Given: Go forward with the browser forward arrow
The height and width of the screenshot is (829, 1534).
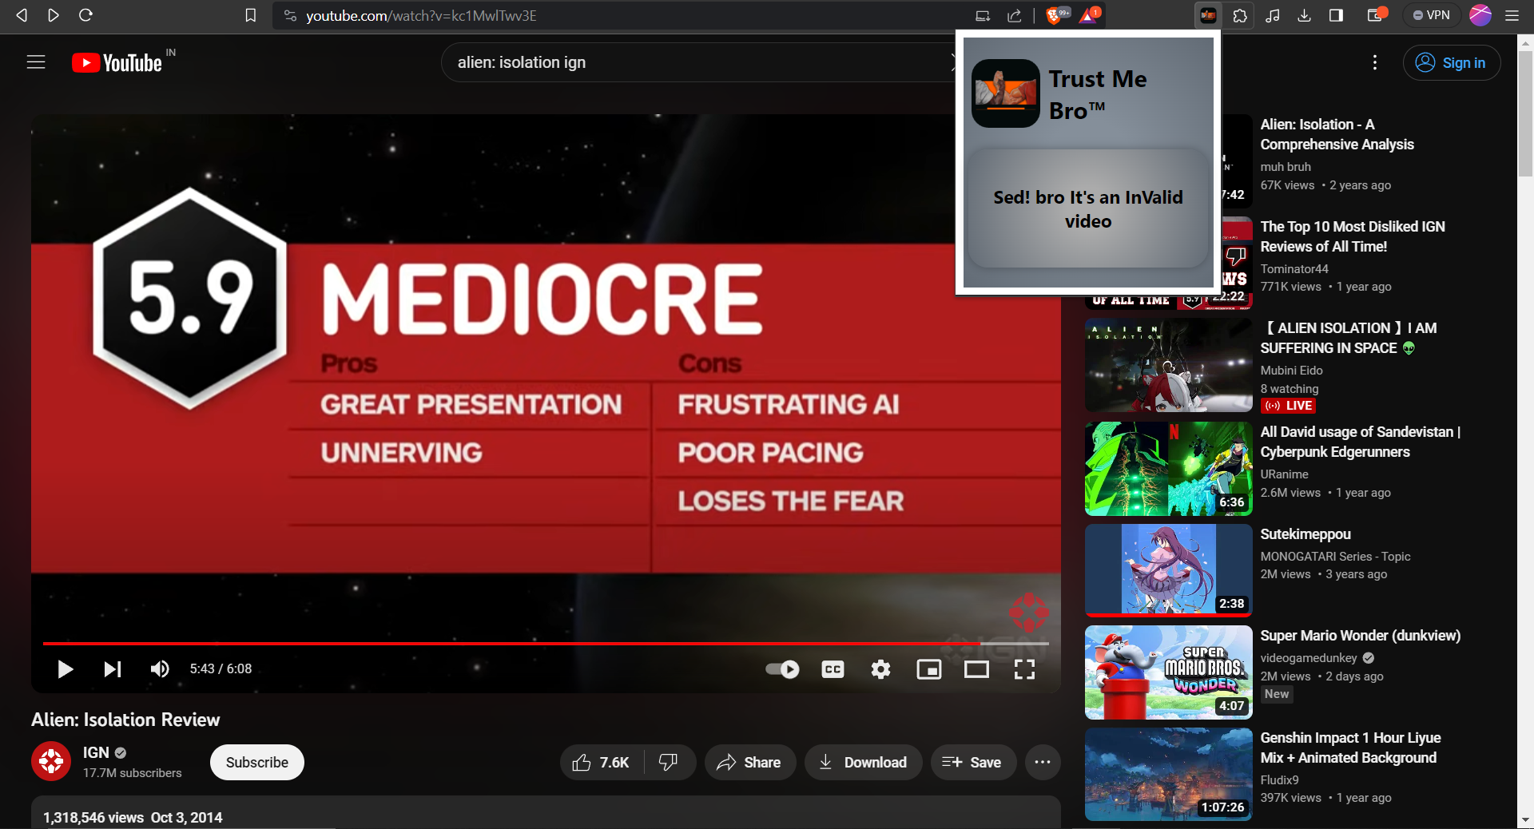Looking at the screenshot, I should [54, 15].
